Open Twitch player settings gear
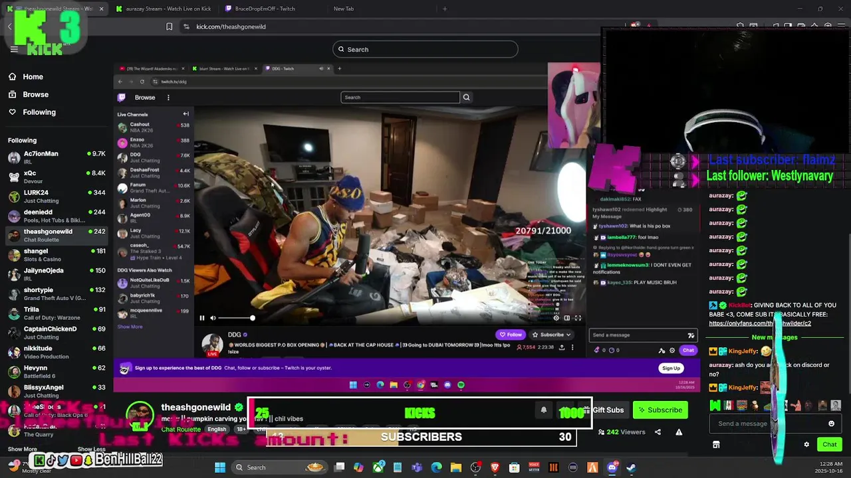This screenshot has width=851, height=478. [556, 318]
